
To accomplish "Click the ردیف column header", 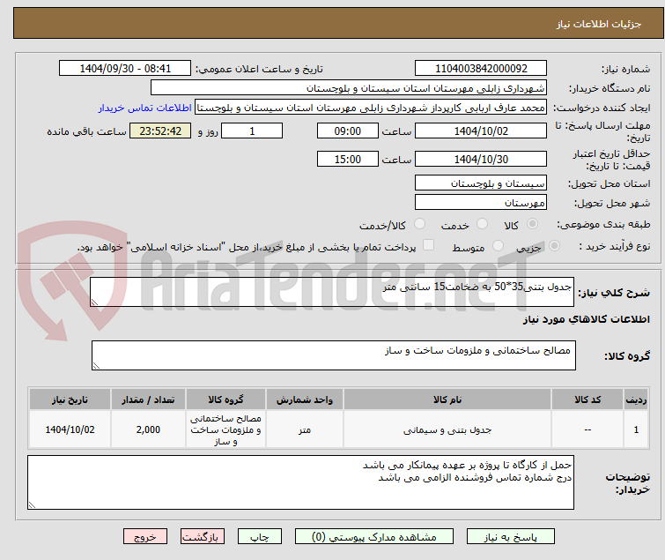I will click(x=636, y=399).
